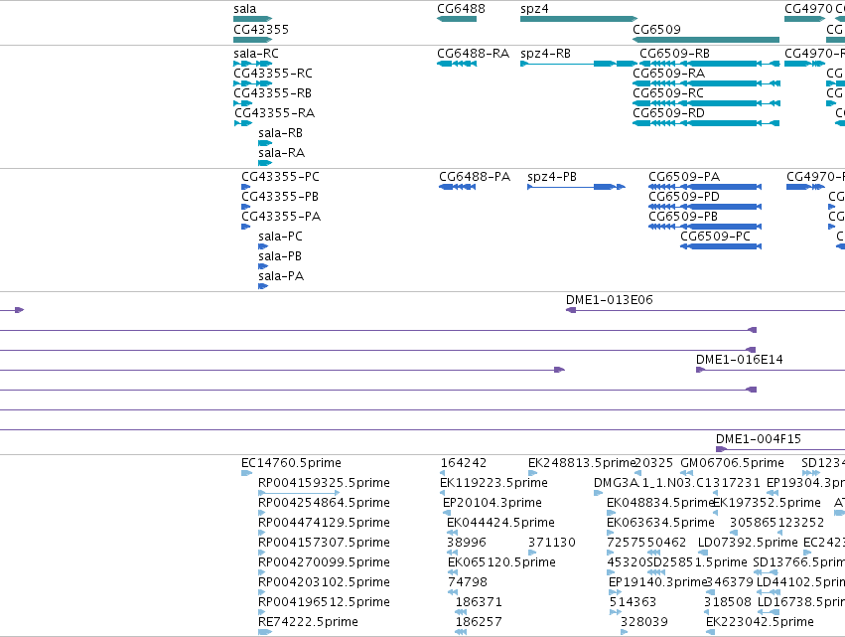Screen dimensions: 845x637
Task: Select protein CG43355-PA
Action: pyautogui.click(x=281, y=217)
